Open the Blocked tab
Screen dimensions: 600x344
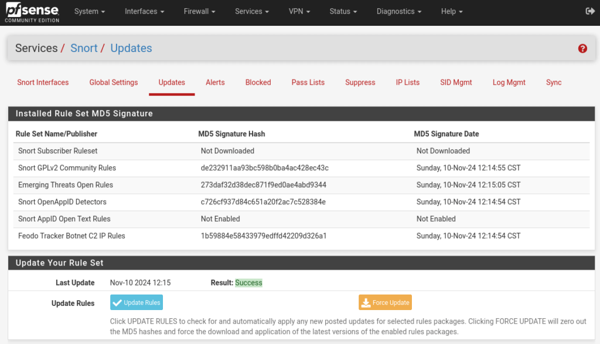pos(258,82)
